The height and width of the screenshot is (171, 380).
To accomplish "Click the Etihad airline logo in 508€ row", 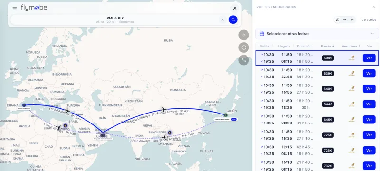I will coord(351,58).
